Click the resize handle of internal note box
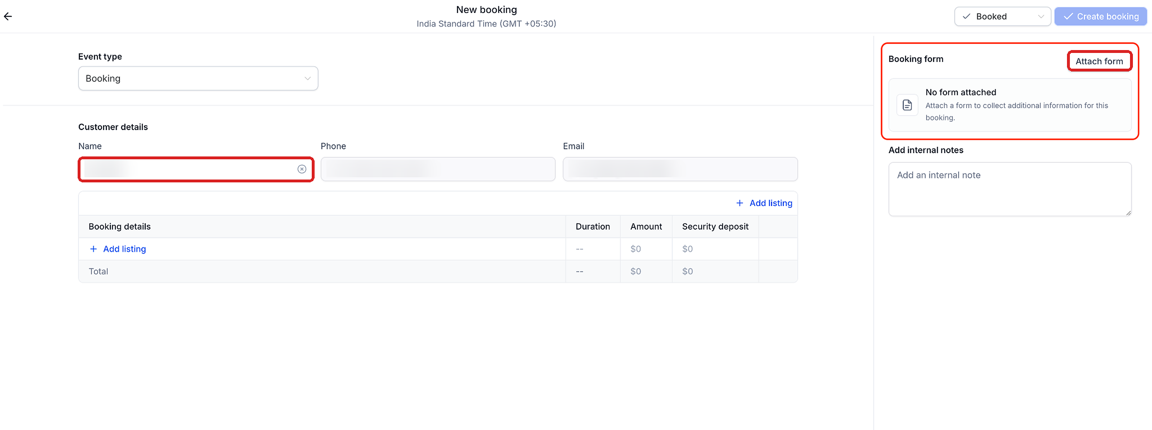Screen dimensions: 1152x430 tap(1128, 213)
